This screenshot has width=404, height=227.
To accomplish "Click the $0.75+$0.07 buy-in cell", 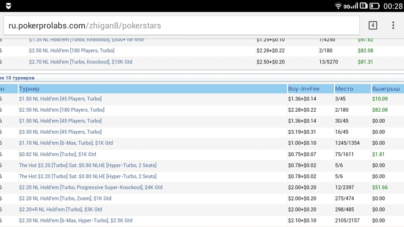I will coord(302,154).
